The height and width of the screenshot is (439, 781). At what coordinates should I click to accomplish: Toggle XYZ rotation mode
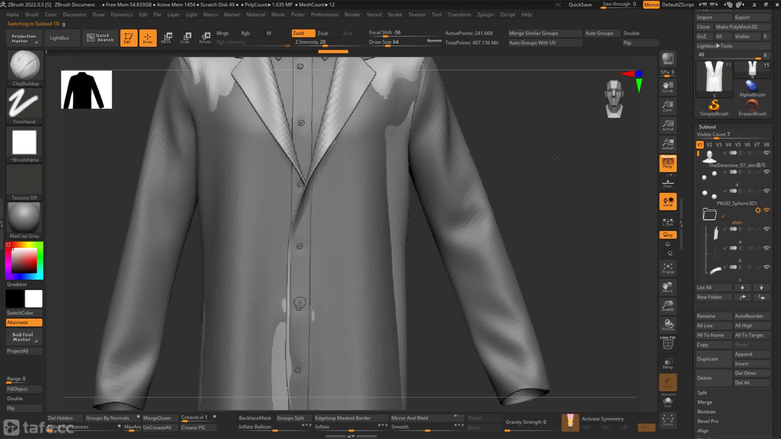click(x=668, y=235)
